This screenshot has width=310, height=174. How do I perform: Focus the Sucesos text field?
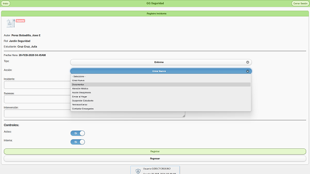coord(37,99)
